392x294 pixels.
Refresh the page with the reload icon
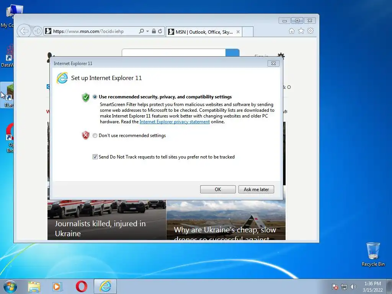click(x=160, y=31)
